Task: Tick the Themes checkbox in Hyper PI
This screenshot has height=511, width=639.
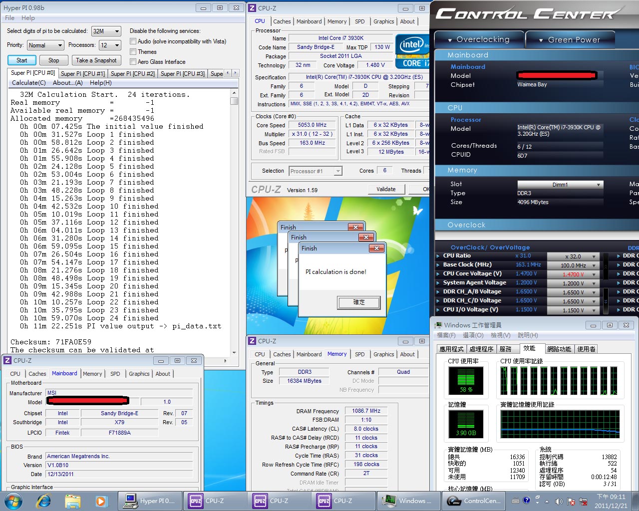Action: pos(133,52)
